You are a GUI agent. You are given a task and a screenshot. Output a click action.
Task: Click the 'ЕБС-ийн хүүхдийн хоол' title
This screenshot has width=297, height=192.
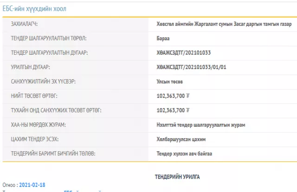tap(34, 9)
